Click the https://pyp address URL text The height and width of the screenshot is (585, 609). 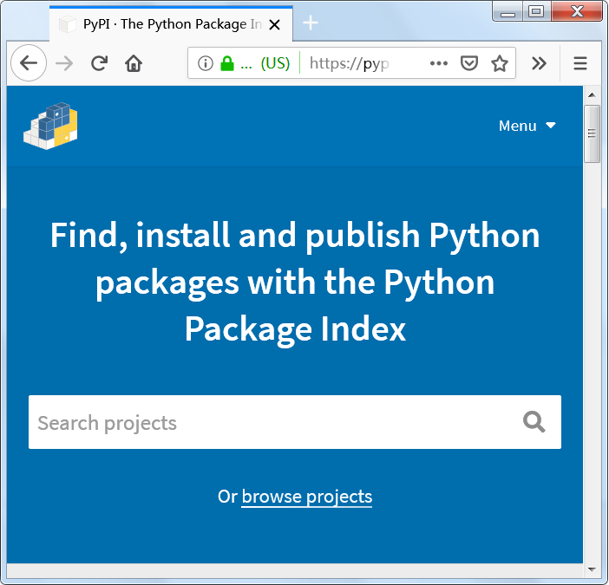coord(349,63)
